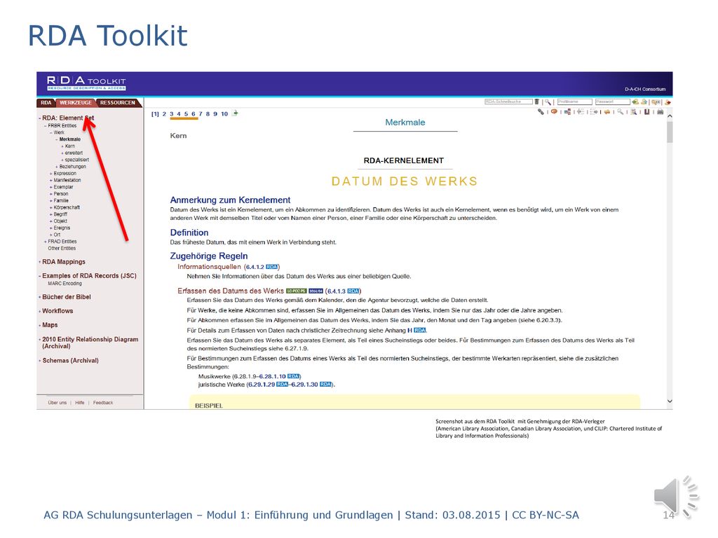Open MARC Encoding entry

[65, 284]
